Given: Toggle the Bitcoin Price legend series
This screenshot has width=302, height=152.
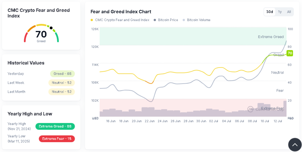Looking at the screenshot, I should (166, 20).
